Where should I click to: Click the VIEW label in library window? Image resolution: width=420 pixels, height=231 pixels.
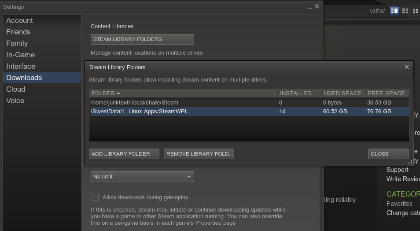[377, 11]
